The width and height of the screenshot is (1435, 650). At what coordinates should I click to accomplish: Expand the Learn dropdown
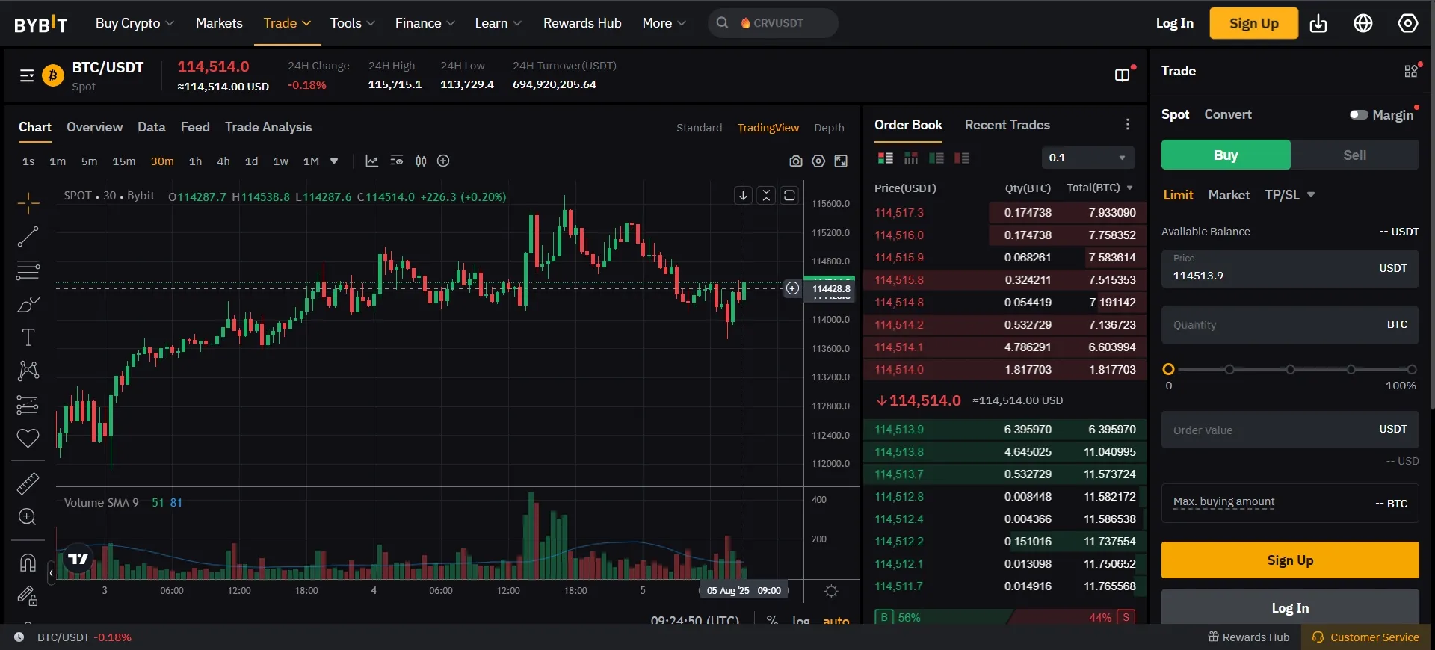499,23
